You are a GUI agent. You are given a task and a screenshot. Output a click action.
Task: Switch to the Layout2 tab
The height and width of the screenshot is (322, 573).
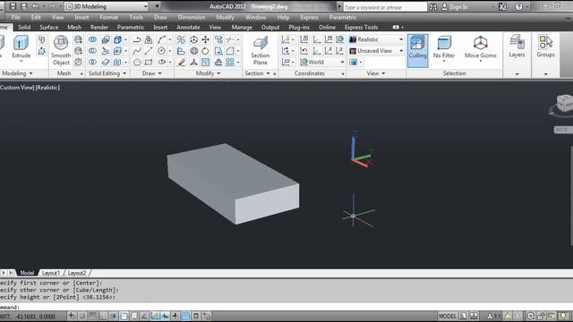click(77, 273)
